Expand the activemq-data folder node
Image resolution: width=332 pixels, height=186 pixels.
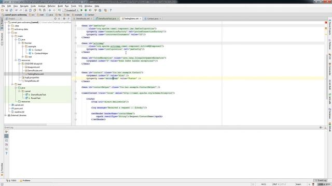pyautogui.click(x=9, y=29)
